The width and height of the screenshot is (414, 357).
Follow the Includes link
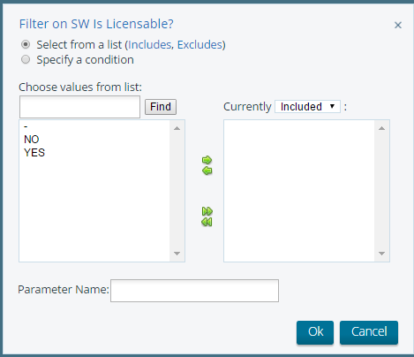pos(150,44)
